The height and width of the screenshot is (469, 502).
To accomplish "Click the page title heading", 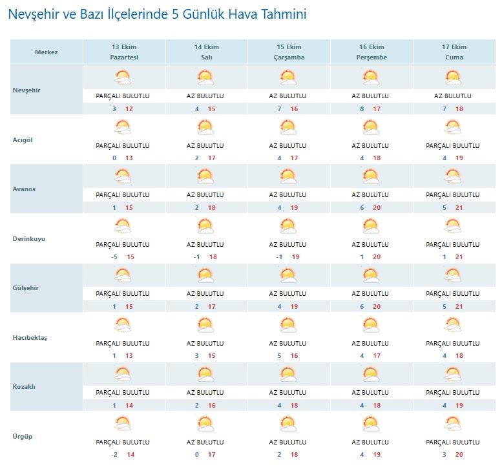I will click(x=157, y=14).
